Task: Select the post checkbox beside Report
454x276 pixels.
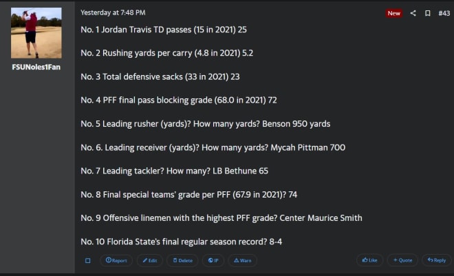Action: point(88,261)
